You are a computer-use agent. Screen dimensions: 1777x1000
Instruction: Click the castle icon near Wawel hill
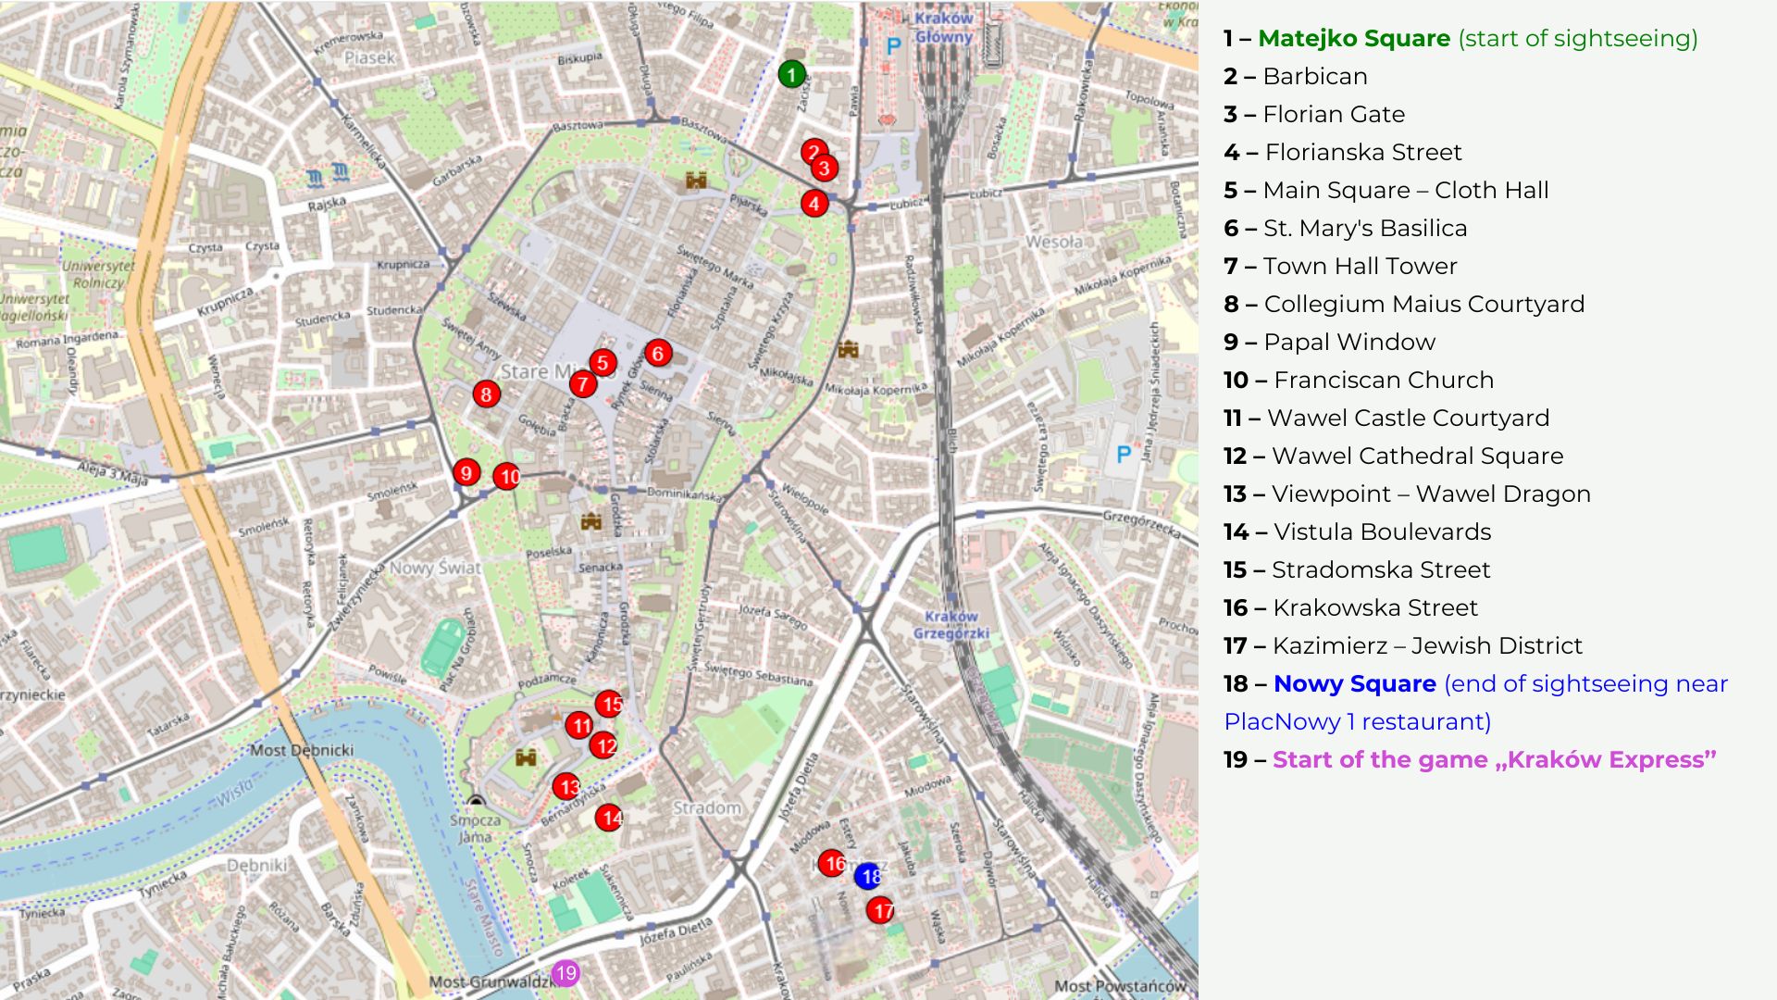526,757
